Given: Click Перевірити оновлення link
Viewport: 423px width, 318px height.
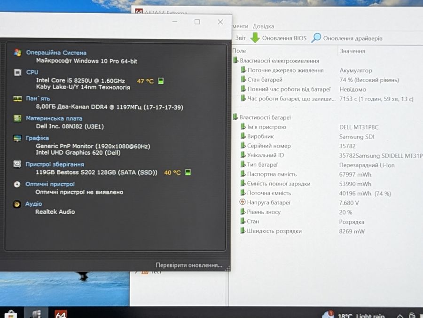Looking at the screenshot, I should pyautogui.click(x=189, y=265).
